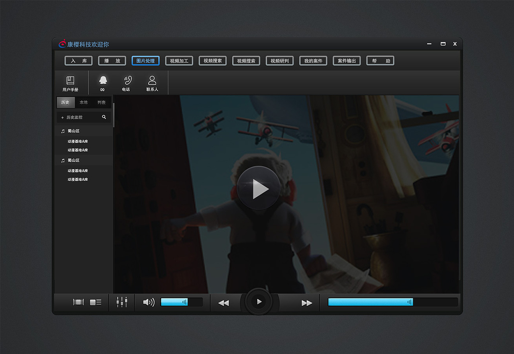Select the highlighted 图片处理 menu button
The width and height of the screenshot is (514, 354).
click(x=146, y=61)
